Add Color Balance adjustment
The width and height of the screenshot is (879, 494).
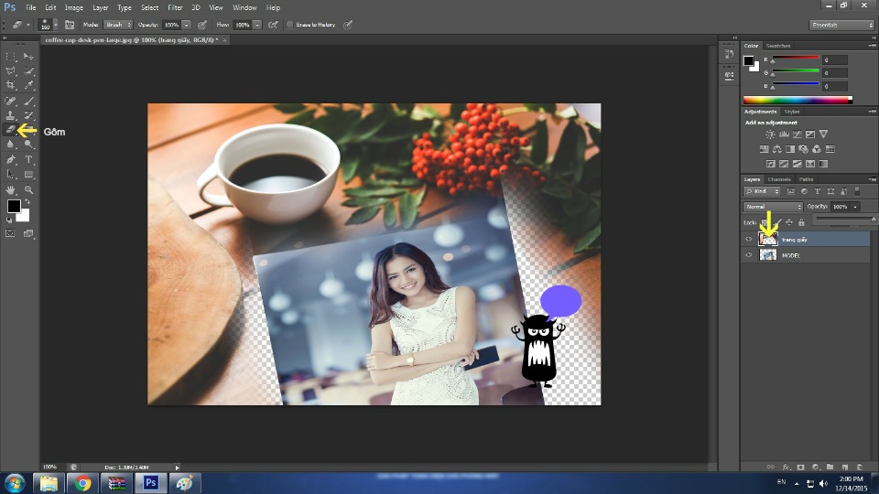pyautogui.click(x=777, y=149)
